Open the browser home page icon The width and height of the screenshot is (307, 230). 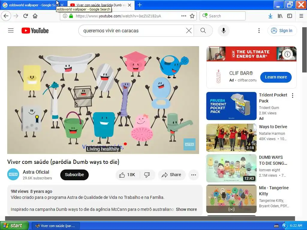click(35, 16)
